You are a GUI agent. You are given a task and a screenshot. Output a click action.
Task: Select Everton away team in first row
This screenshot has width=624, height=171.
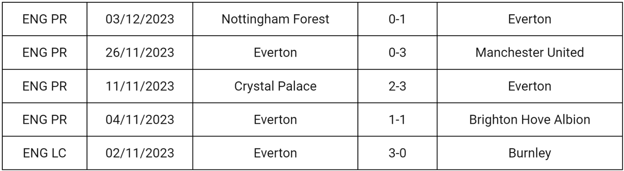coord(529,19)
